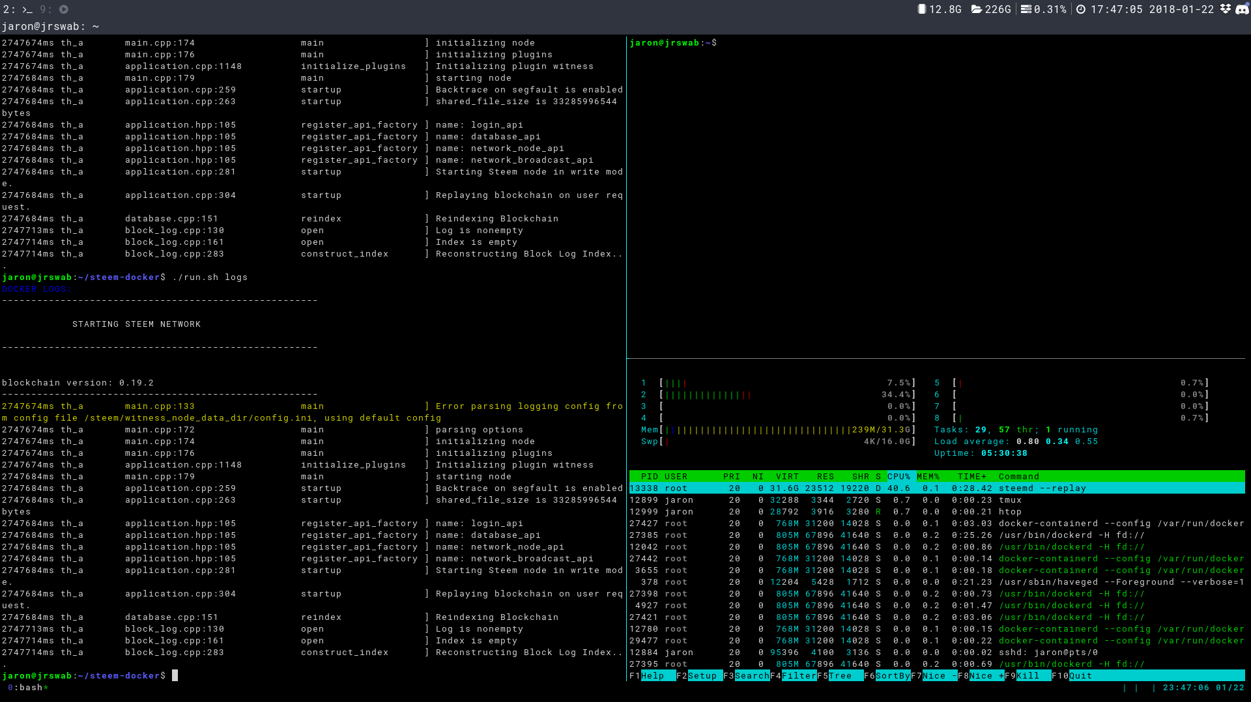Viewport: 1251px width, 702px height.
Task: Sort htop by Command column header
Action: 1019,477
